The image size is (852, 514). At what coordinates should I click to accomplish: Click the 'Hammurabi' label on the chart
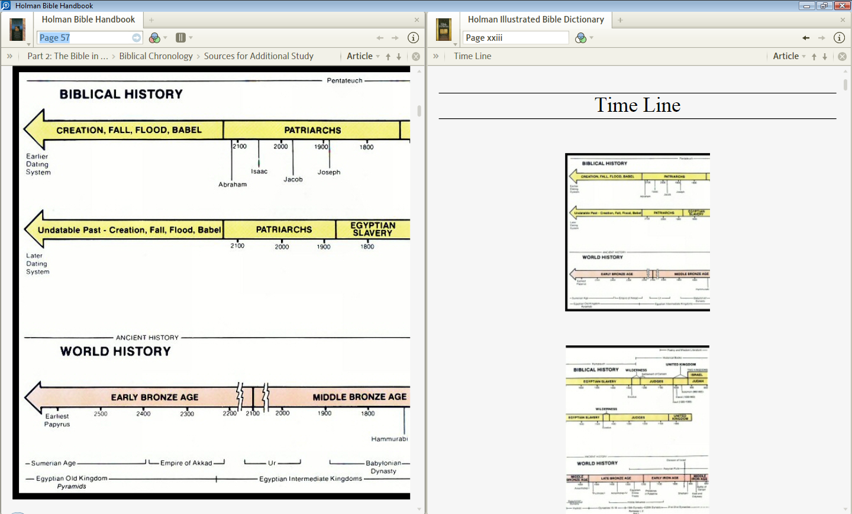pyautogui.click(x=389, y=439)
